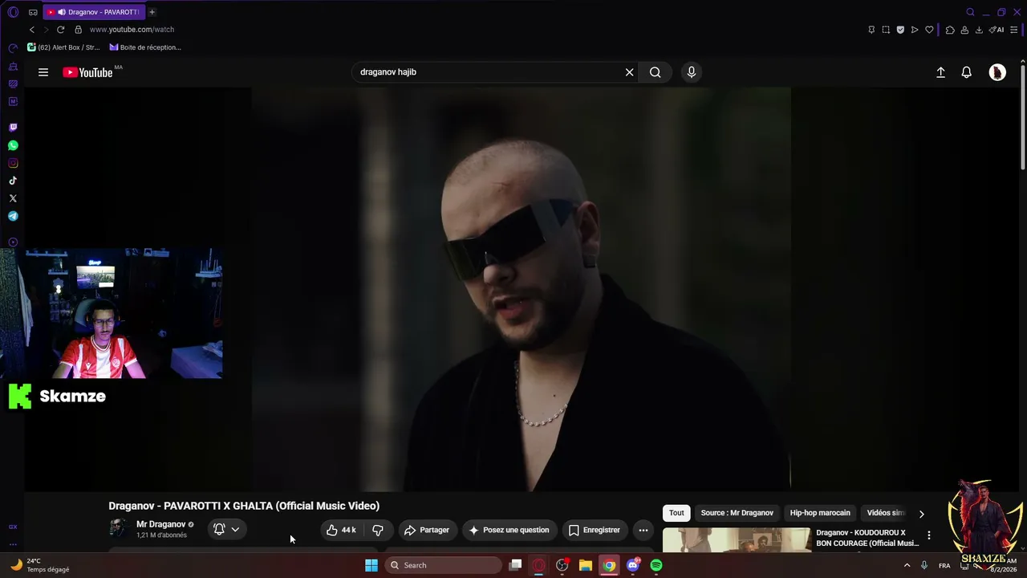Viewport: 1027px width, 578px height.
Task: Click the 'Posez une question' button
Action: (x=509, y=530)
